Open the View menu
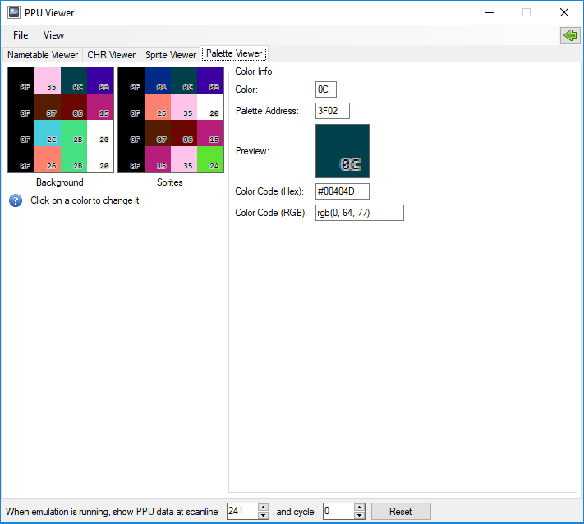The width and height of the screenshot is (584, 524). point(53,35)
